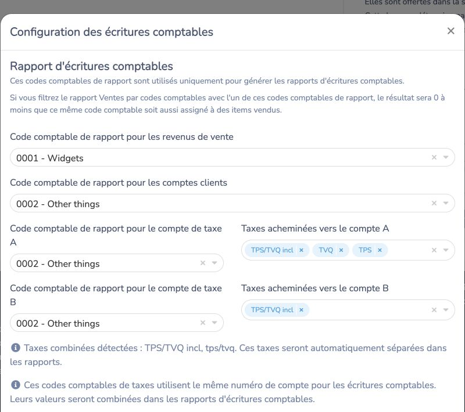Click the 0001 - Widgets selected value

(50, 158)
